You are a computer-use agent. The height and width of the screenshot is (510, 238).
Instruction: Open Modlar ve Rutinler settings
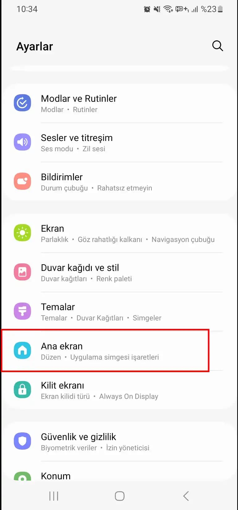pyautogui.click(x=119, y=103)
